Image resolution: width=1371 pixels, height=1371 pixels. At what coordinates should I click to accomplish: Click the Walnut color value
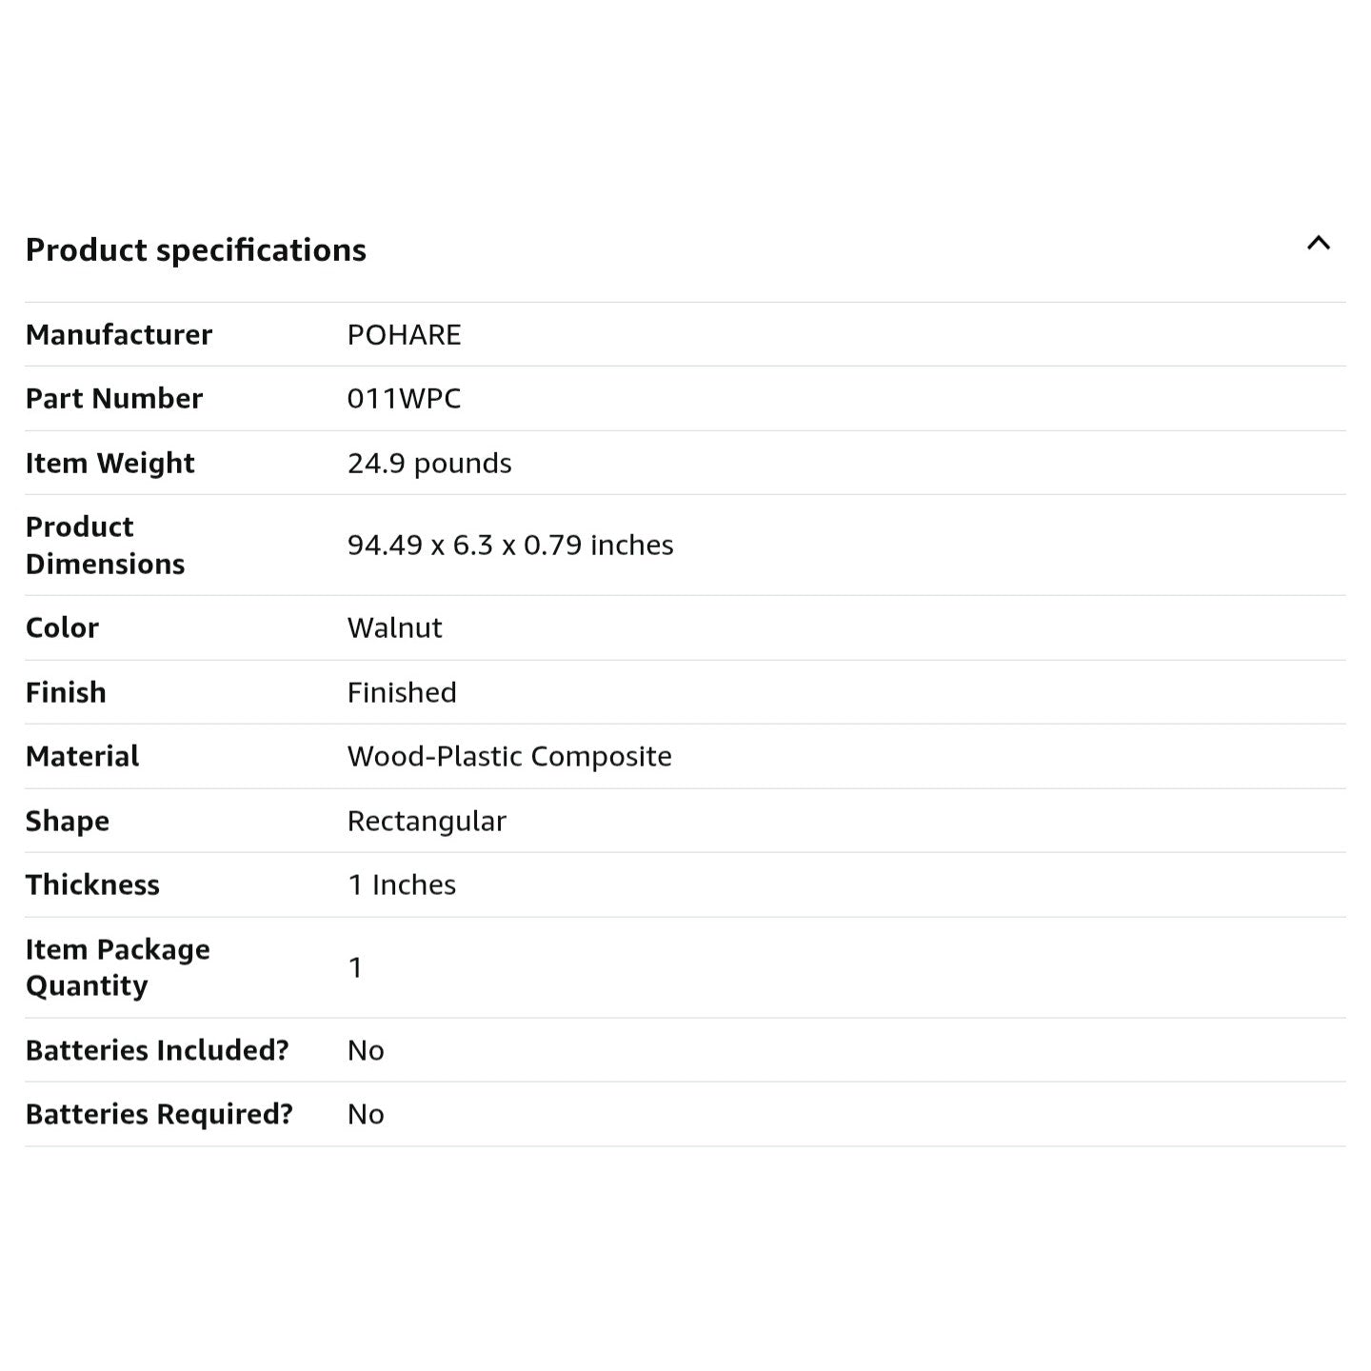(x=394, y=628)
